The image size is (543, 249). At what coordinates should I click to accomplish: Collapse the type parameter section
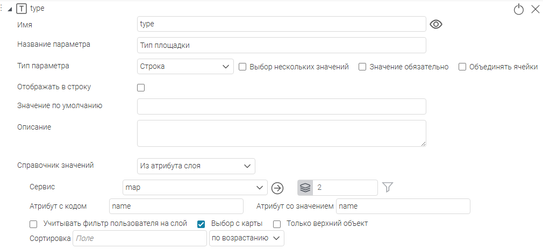[10, 9]
